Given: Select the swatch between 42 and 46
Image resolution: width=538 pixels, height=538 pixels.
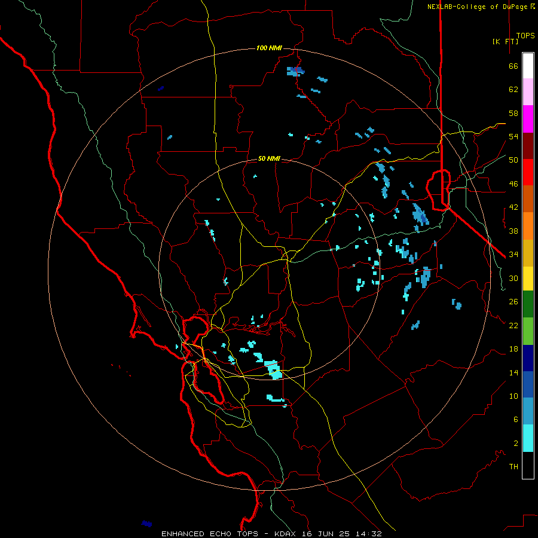Looking at the screenshot, I should 528,198.
